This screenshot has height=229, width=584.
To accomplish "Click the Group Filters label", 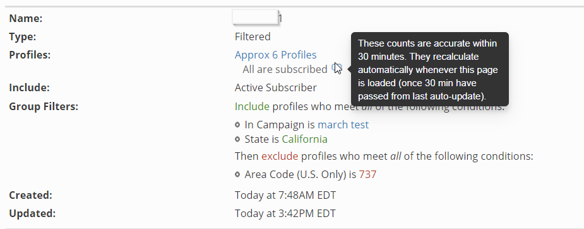I will point(44,106).
